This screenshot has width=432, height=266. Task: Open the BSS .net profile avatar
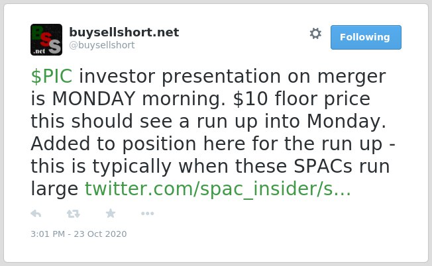tap(46, 40)
